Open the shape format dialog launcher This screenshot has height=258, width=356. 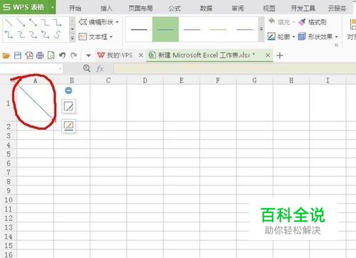tap(336, 45)
